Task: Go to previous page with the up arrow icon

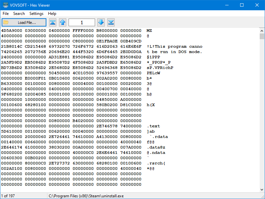Action: [62, 22]
